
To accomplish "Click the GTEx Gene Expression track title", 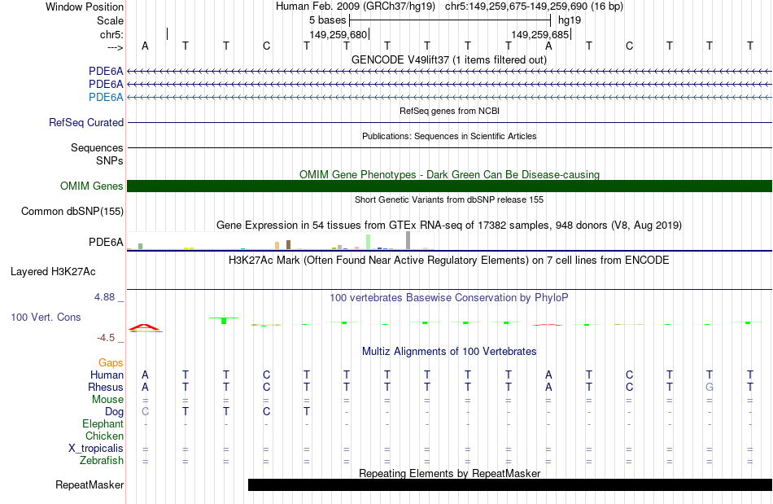I will point(448,226).
